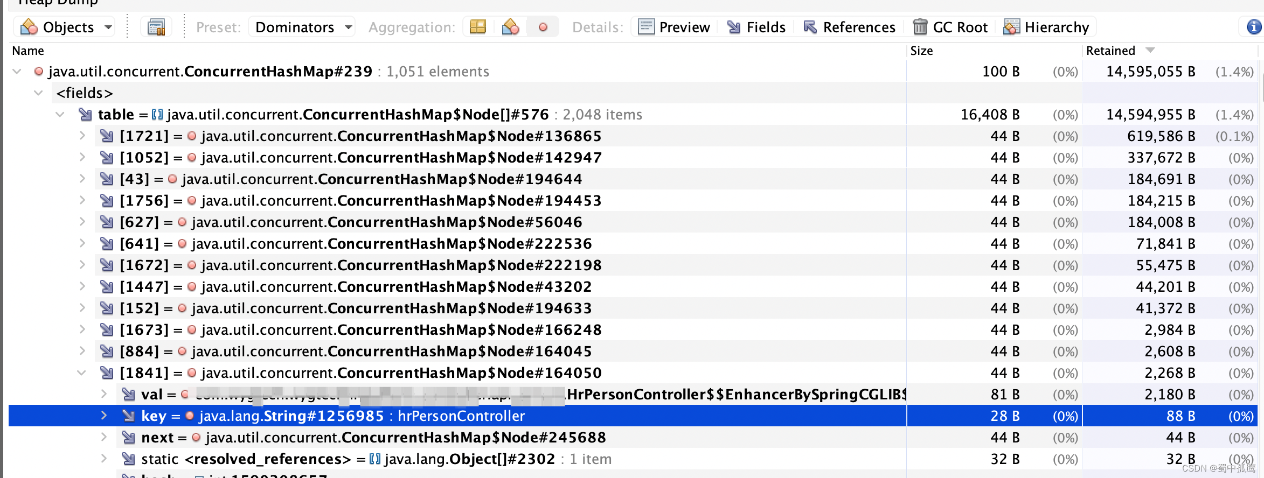This screenshot has height=478, width=1264.
Task: Select the 16,408 B size value
Action: [x=990, y=114]
